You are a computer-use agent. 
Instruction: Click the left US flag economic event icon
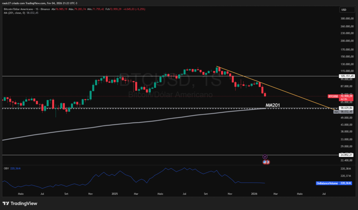click(x=265, y=162)
